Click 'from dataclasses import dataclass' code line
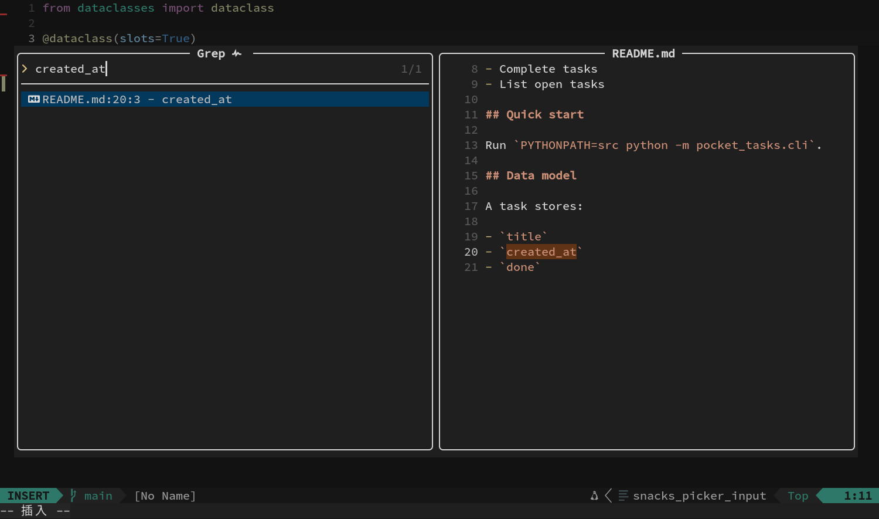Image resolution: width=879 pixels, height=519 pixels. click(x=158, y=8)
